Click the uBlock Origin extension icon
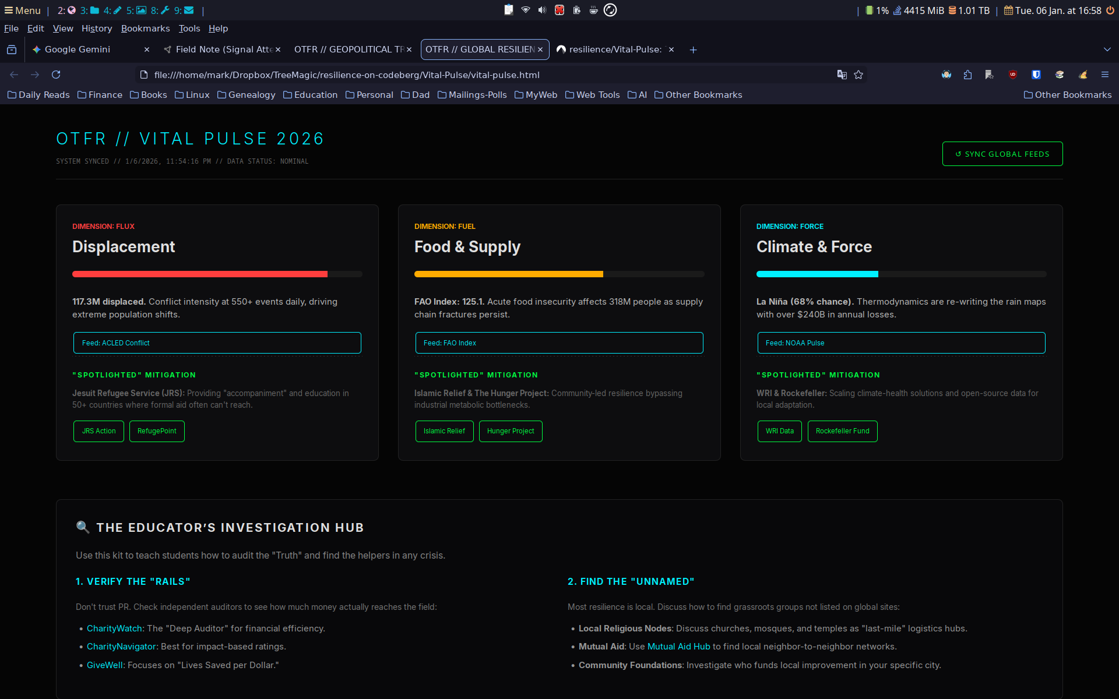Viewport: 1119px width, 699px height. point(1013,75)
